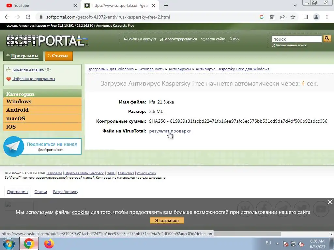This screenshot has width=334, height=250.
Task: Bookmark this page with star icon
Action: [293, 17]
